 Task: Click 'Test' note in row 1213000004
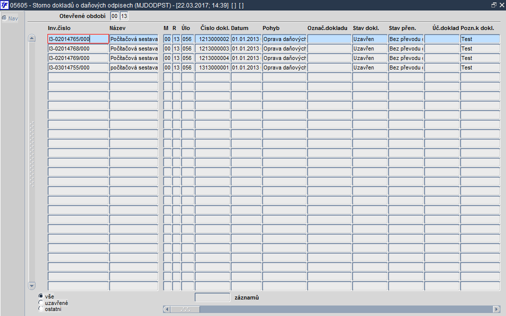pos(480,58)
